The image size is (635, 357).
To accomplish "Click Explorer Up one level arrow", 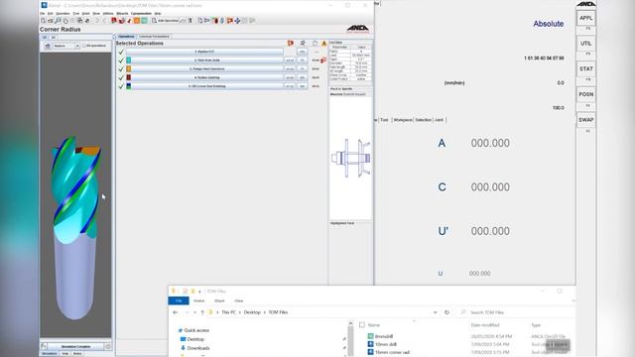I will [202, 312].
